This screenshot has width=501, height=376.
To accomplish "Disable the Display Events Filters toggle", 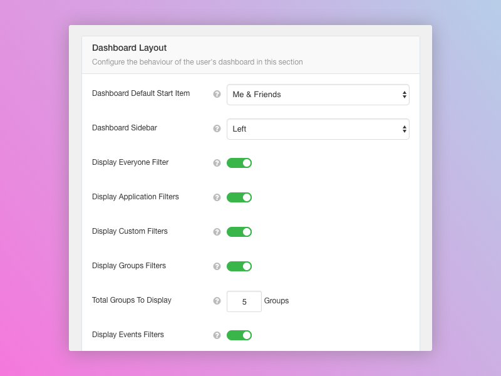I will [239, 335].
